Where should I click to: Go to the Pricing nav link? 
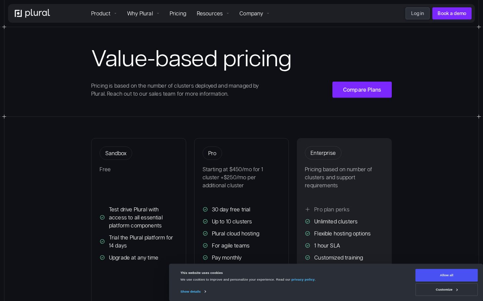tap(178, 13)
